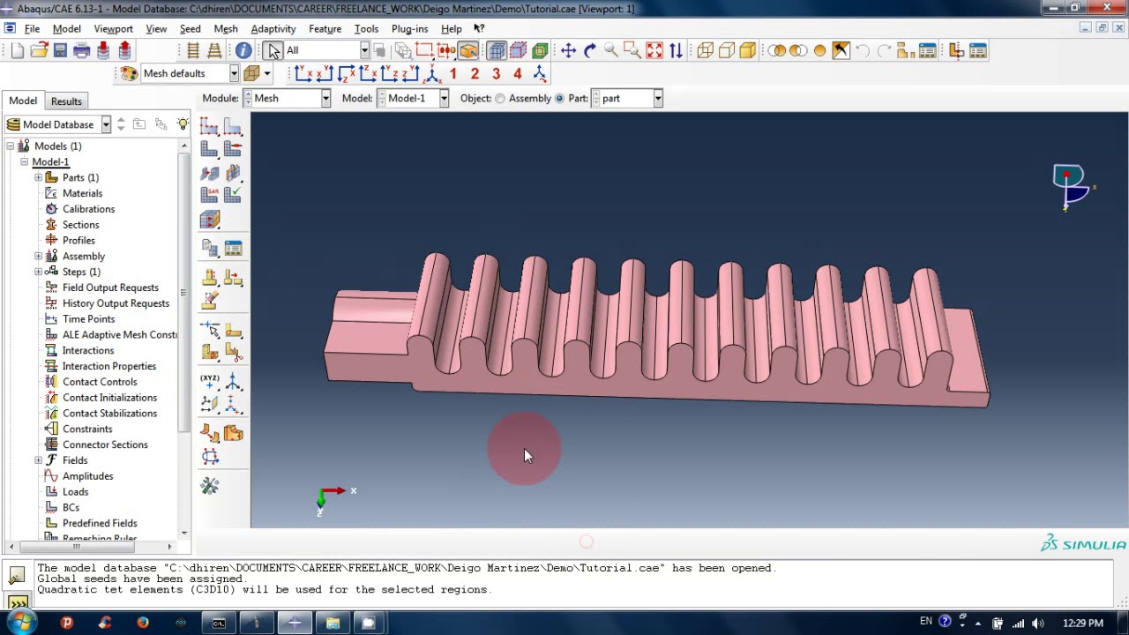Save the model database with disk icon

(60, 51)
